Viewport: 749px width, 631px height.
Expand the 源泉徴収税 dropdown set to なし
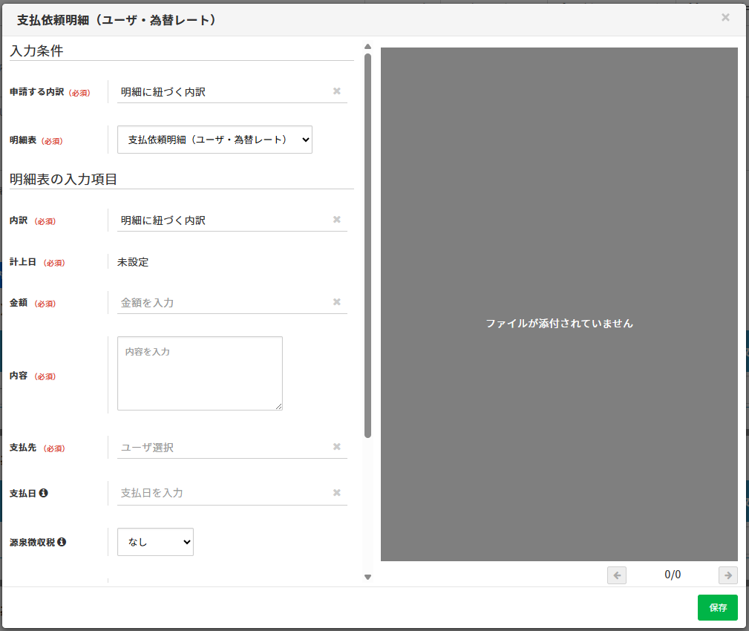coord(155,542)
